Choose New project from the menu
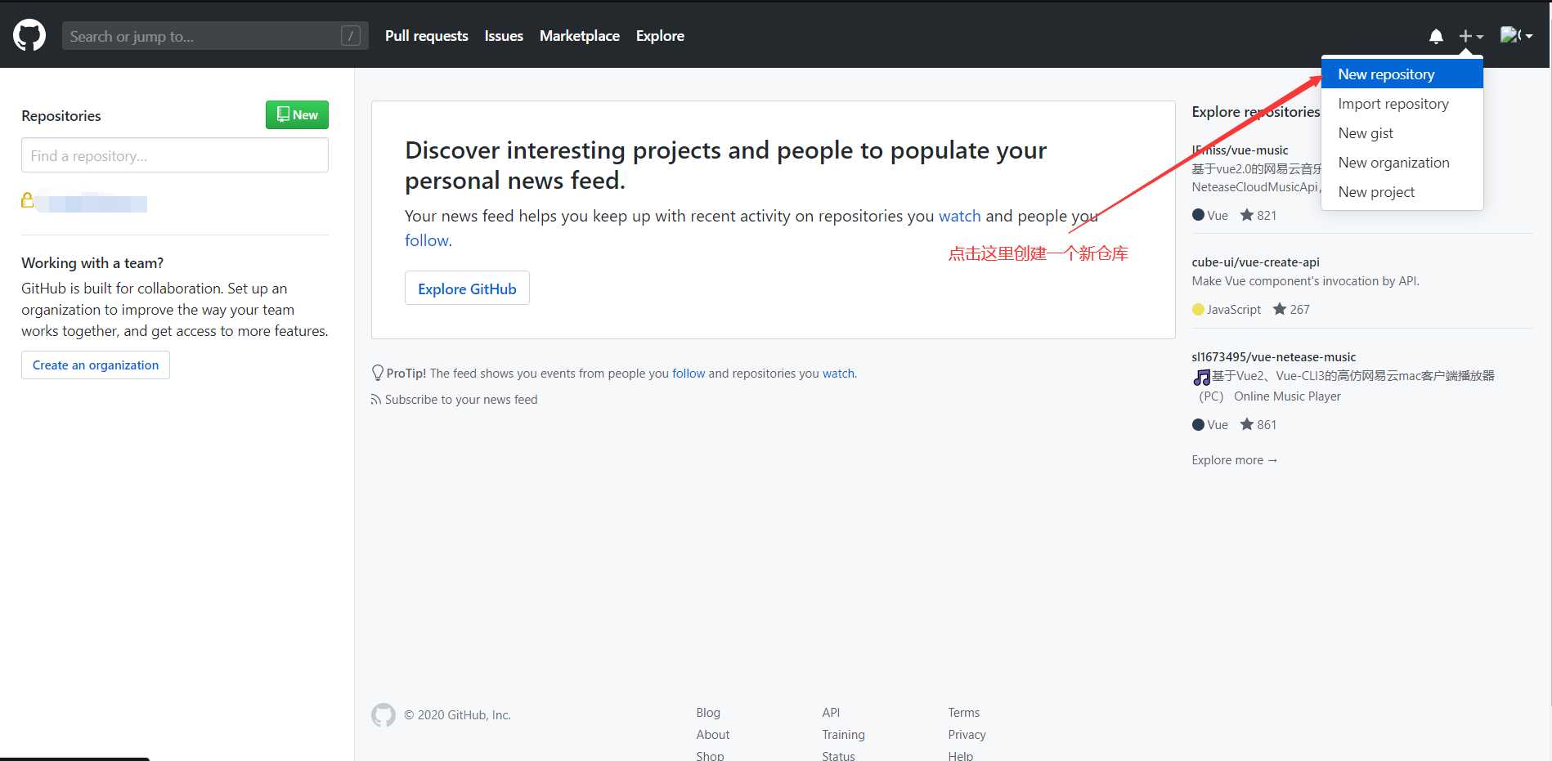 [1402, 192]
